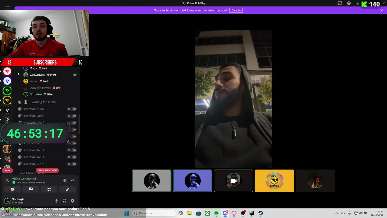Open Discord taskbar icon

(225, 213)
